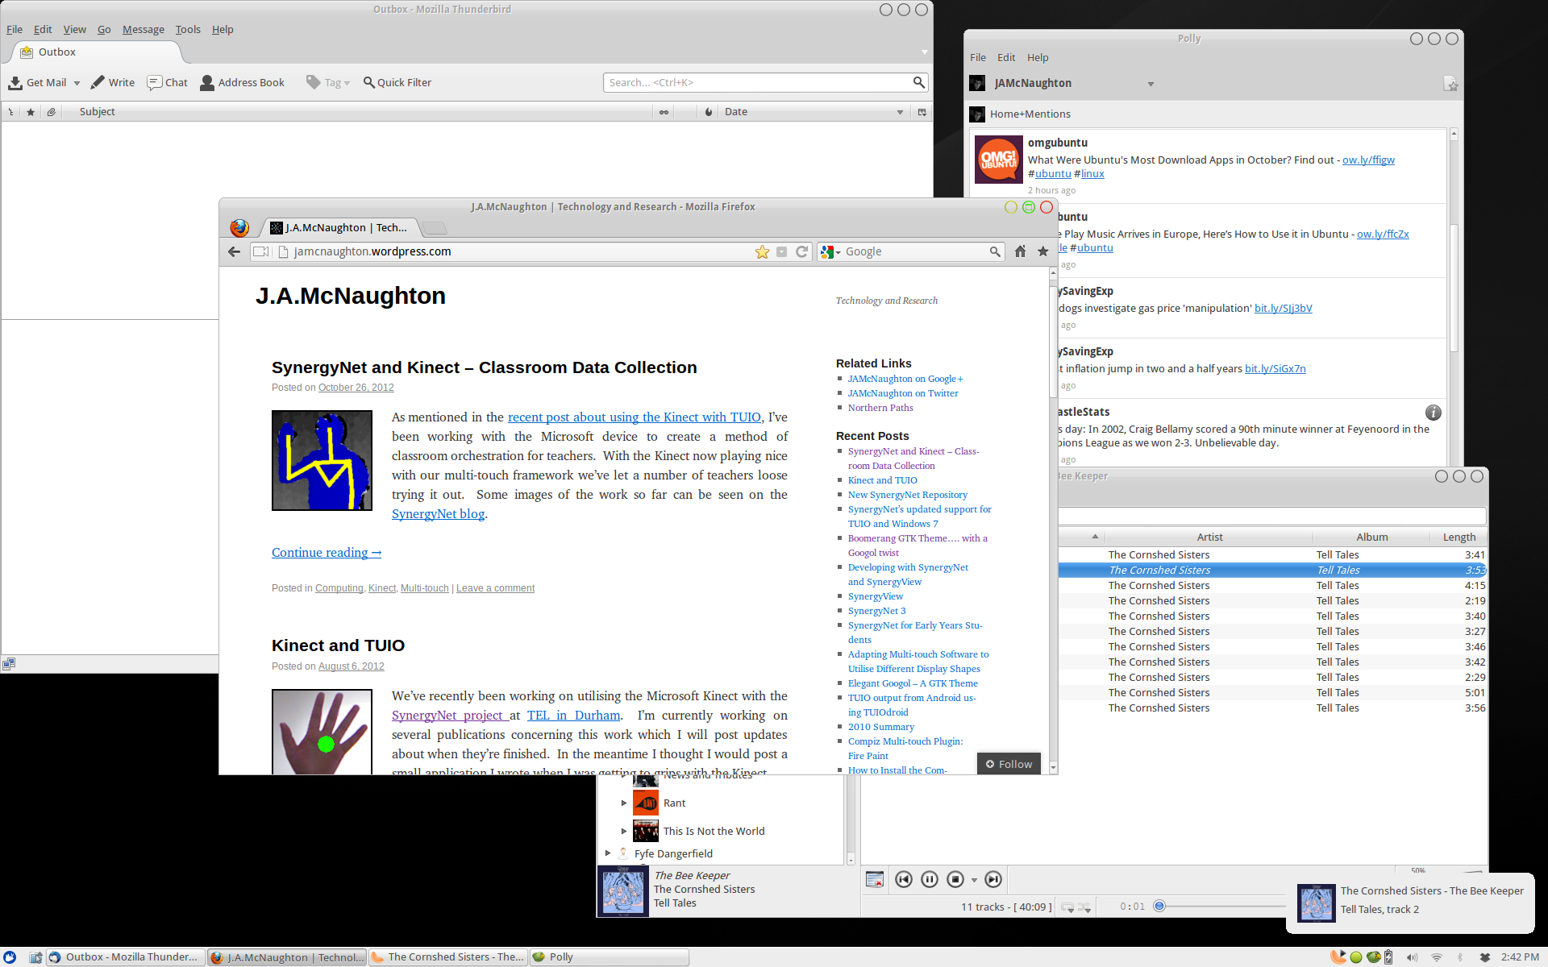Pause the playing track
The image size is (1548, 967).
coord(930,879)
